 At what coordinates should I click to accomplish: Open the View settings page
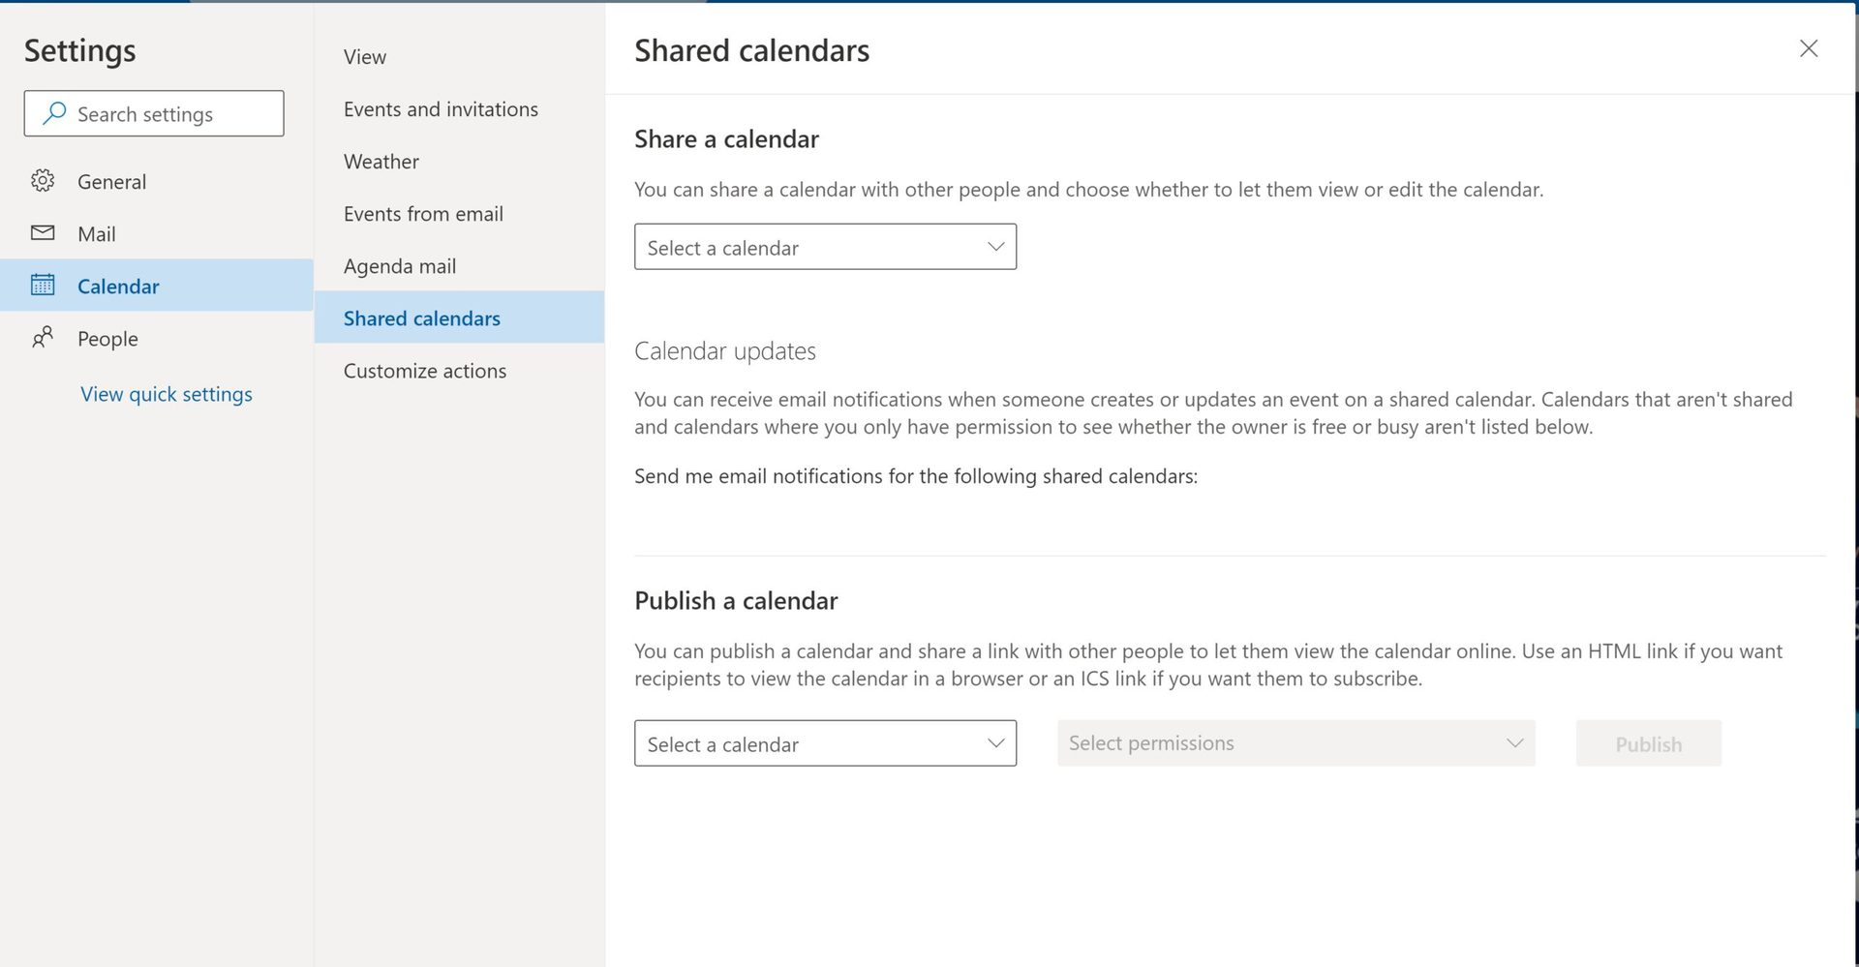365,57
